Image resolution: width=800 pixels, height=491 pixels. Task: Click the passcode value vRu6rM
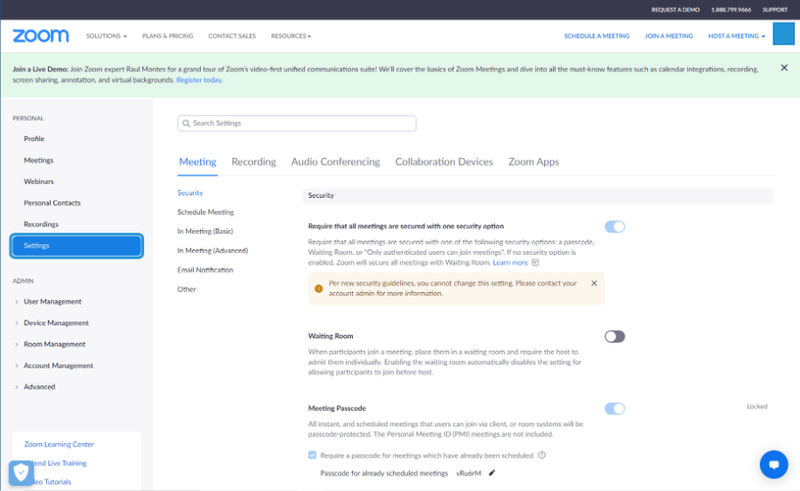coord(468,473)
